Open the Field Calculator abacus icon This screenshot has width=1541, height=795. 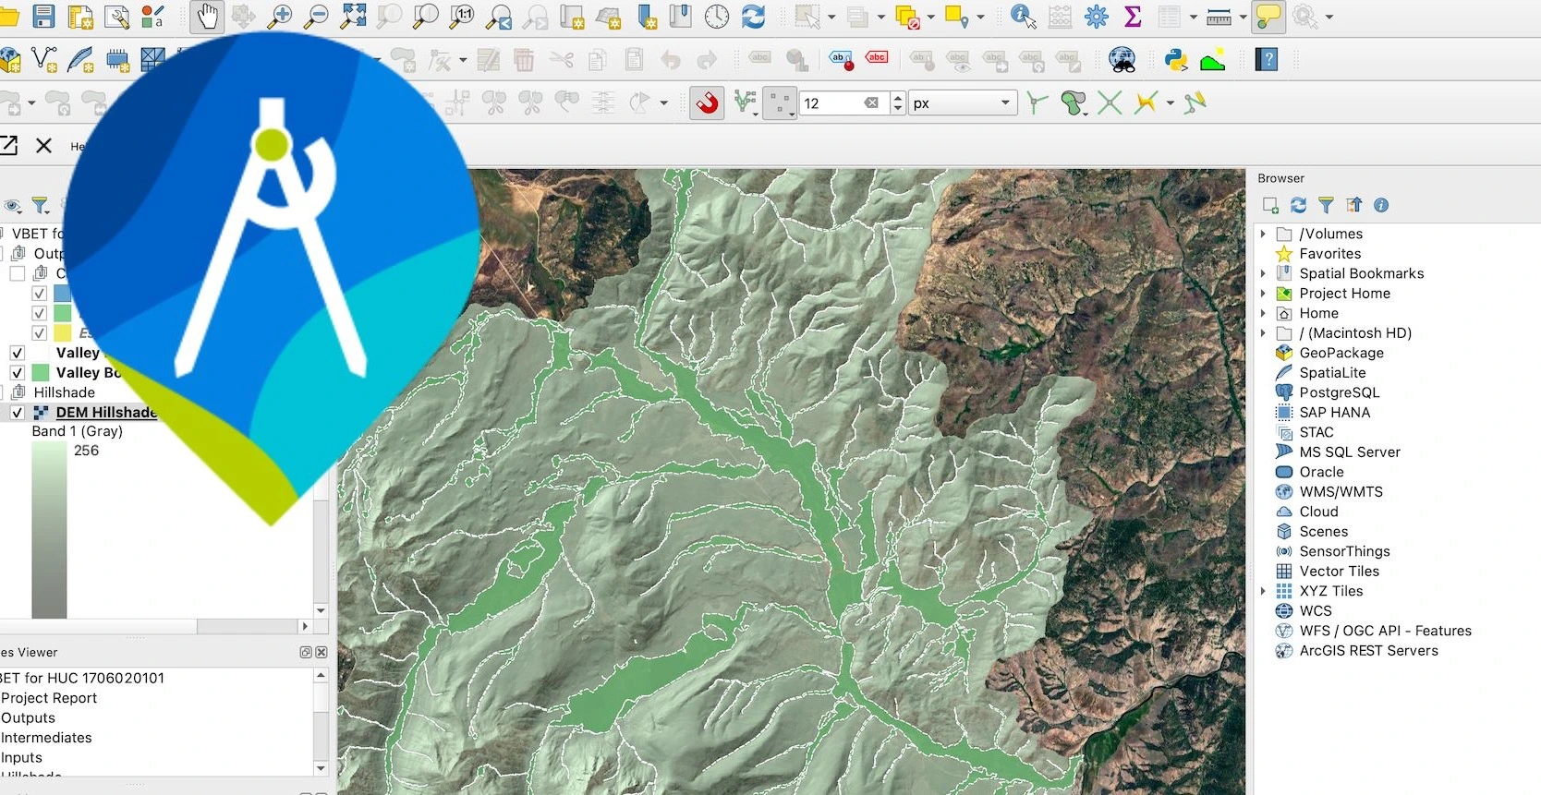tap(1060, 16)
